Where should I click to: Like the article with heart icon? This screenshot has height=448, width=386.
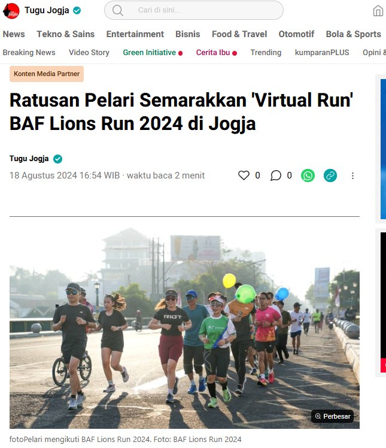tap(244, 175)
